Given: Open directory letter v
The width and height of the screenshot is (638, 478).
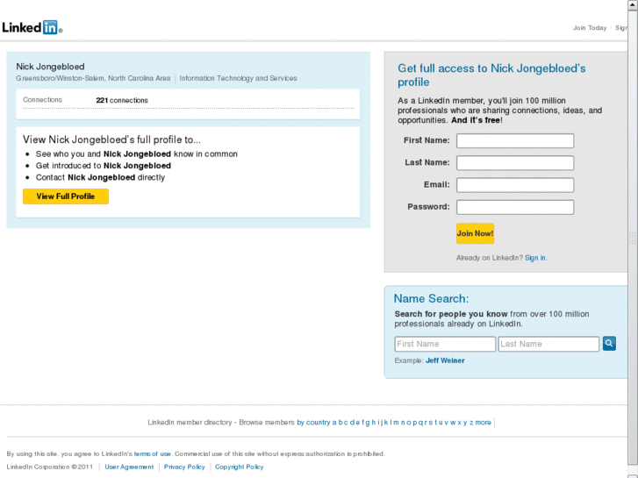Looking at the screenshot, I should (x=447, y=423).
